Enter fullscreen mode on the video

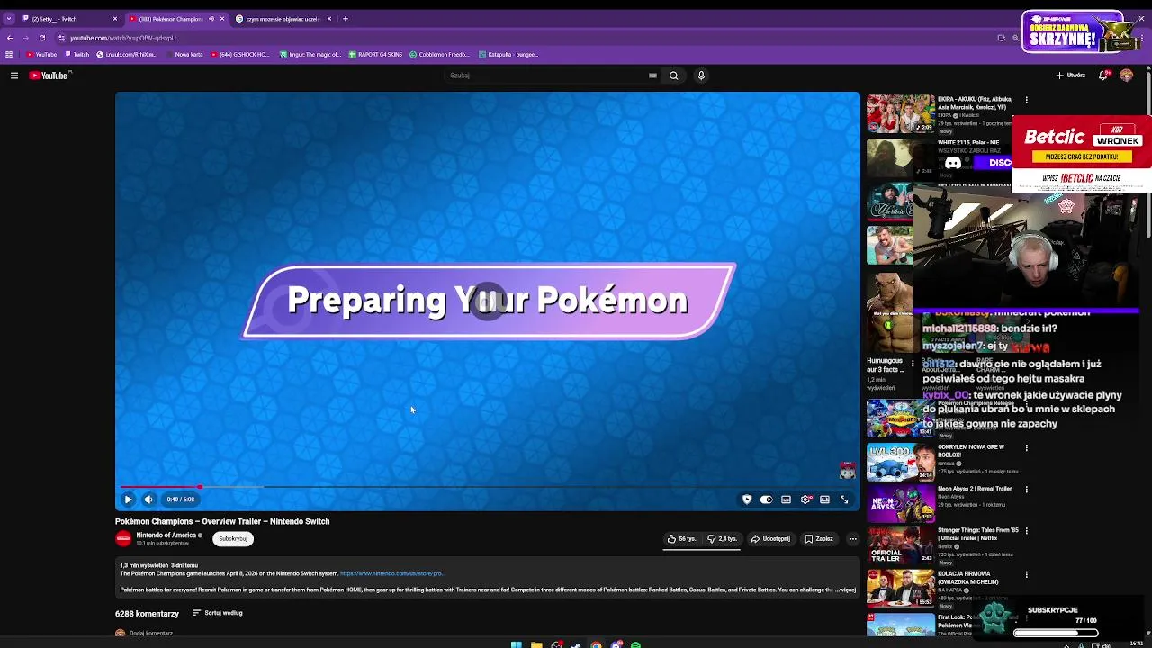tap(844, 499)
